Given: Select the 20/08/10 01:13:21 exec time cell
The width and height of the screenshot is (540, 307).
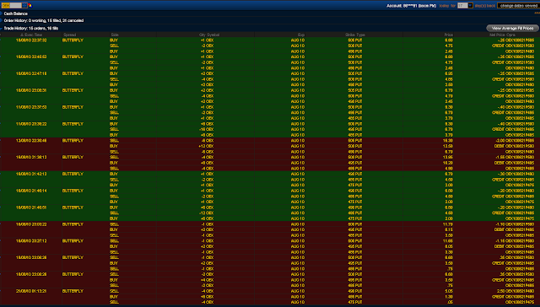Looking at the screenshot, I should (31, 291).
